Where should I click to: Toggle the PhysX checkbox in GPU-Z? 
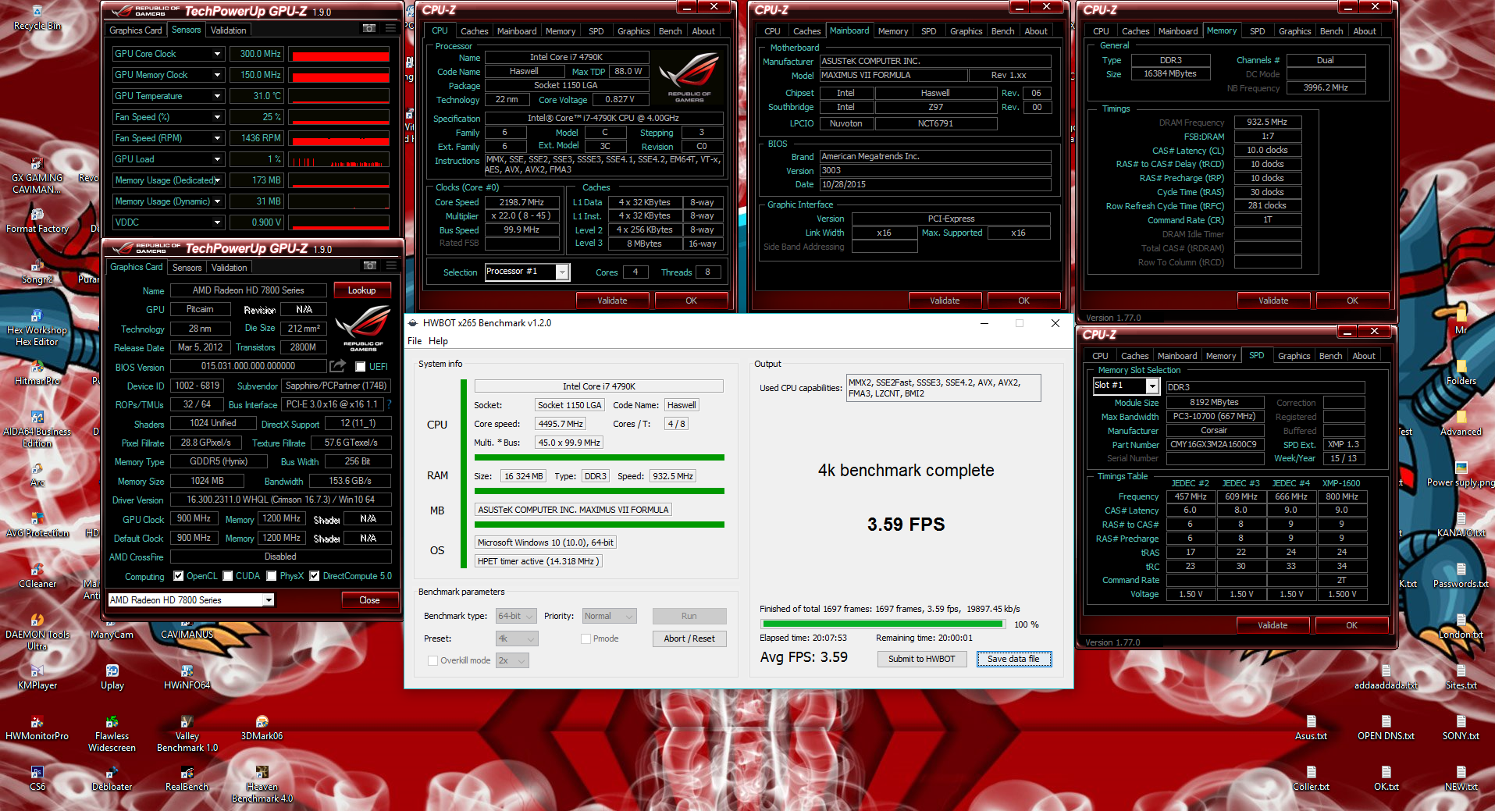(x=272, y=576)
